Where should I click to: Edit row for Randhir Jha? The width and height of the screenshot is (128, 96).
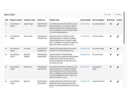point(118,67)
